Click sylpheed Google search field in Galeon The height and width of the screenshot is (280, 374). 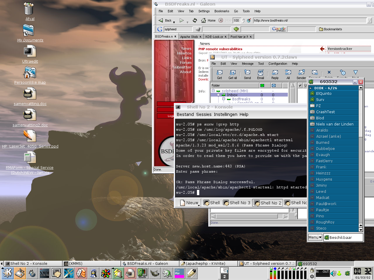(x=178, y=29)
